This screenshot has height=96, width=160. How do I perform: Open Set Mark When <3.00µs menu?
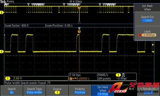coord(103,90)
